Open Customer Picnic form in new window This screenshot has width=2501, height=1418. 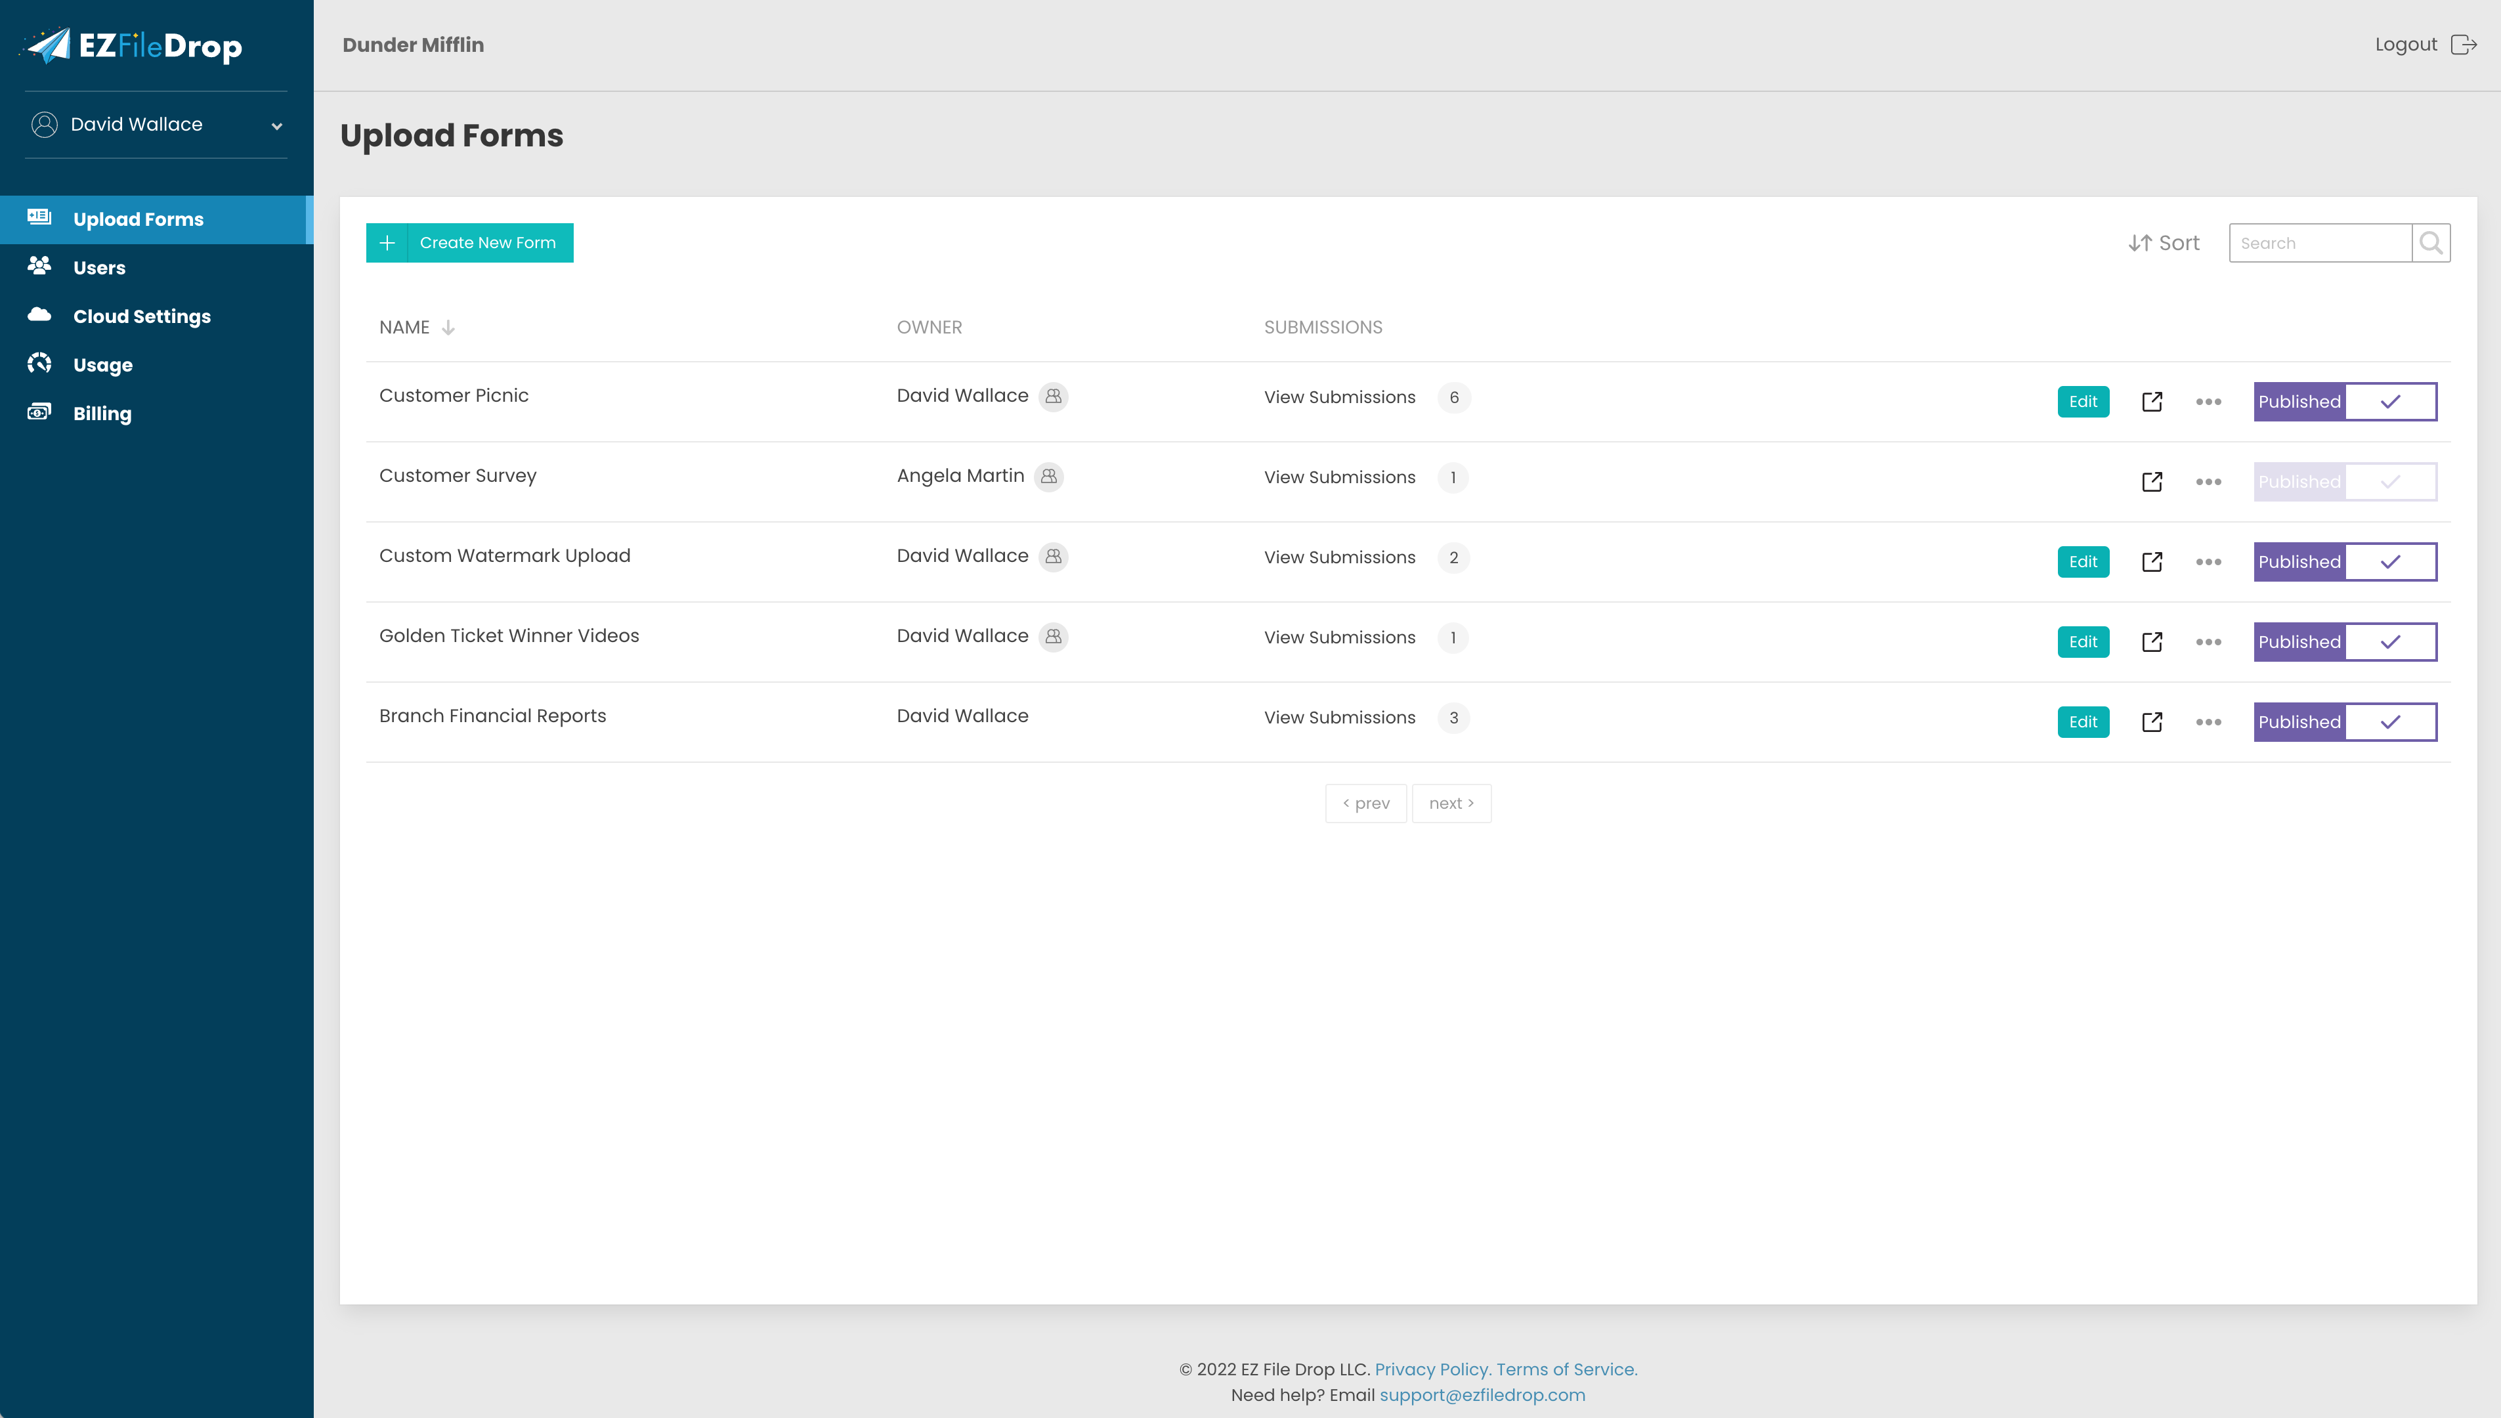pyautogui.click(x=2152, y=401)
